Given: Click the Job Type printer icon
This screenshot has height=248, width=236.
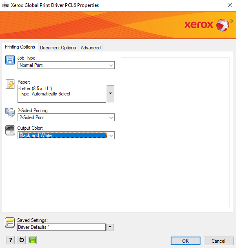Looking at the screenshot, I should coord(10,60).
